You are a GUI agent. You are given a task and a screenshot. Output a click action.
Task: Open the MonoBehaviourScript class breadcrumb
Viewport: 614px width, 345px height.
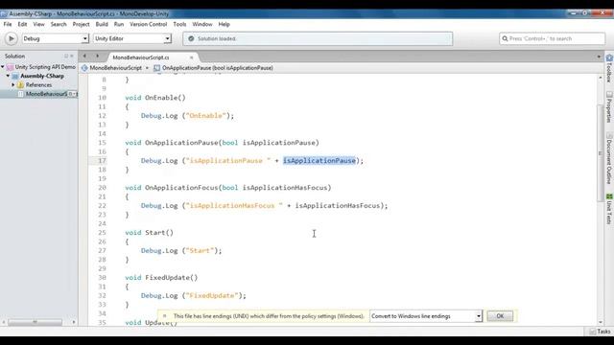115,68
